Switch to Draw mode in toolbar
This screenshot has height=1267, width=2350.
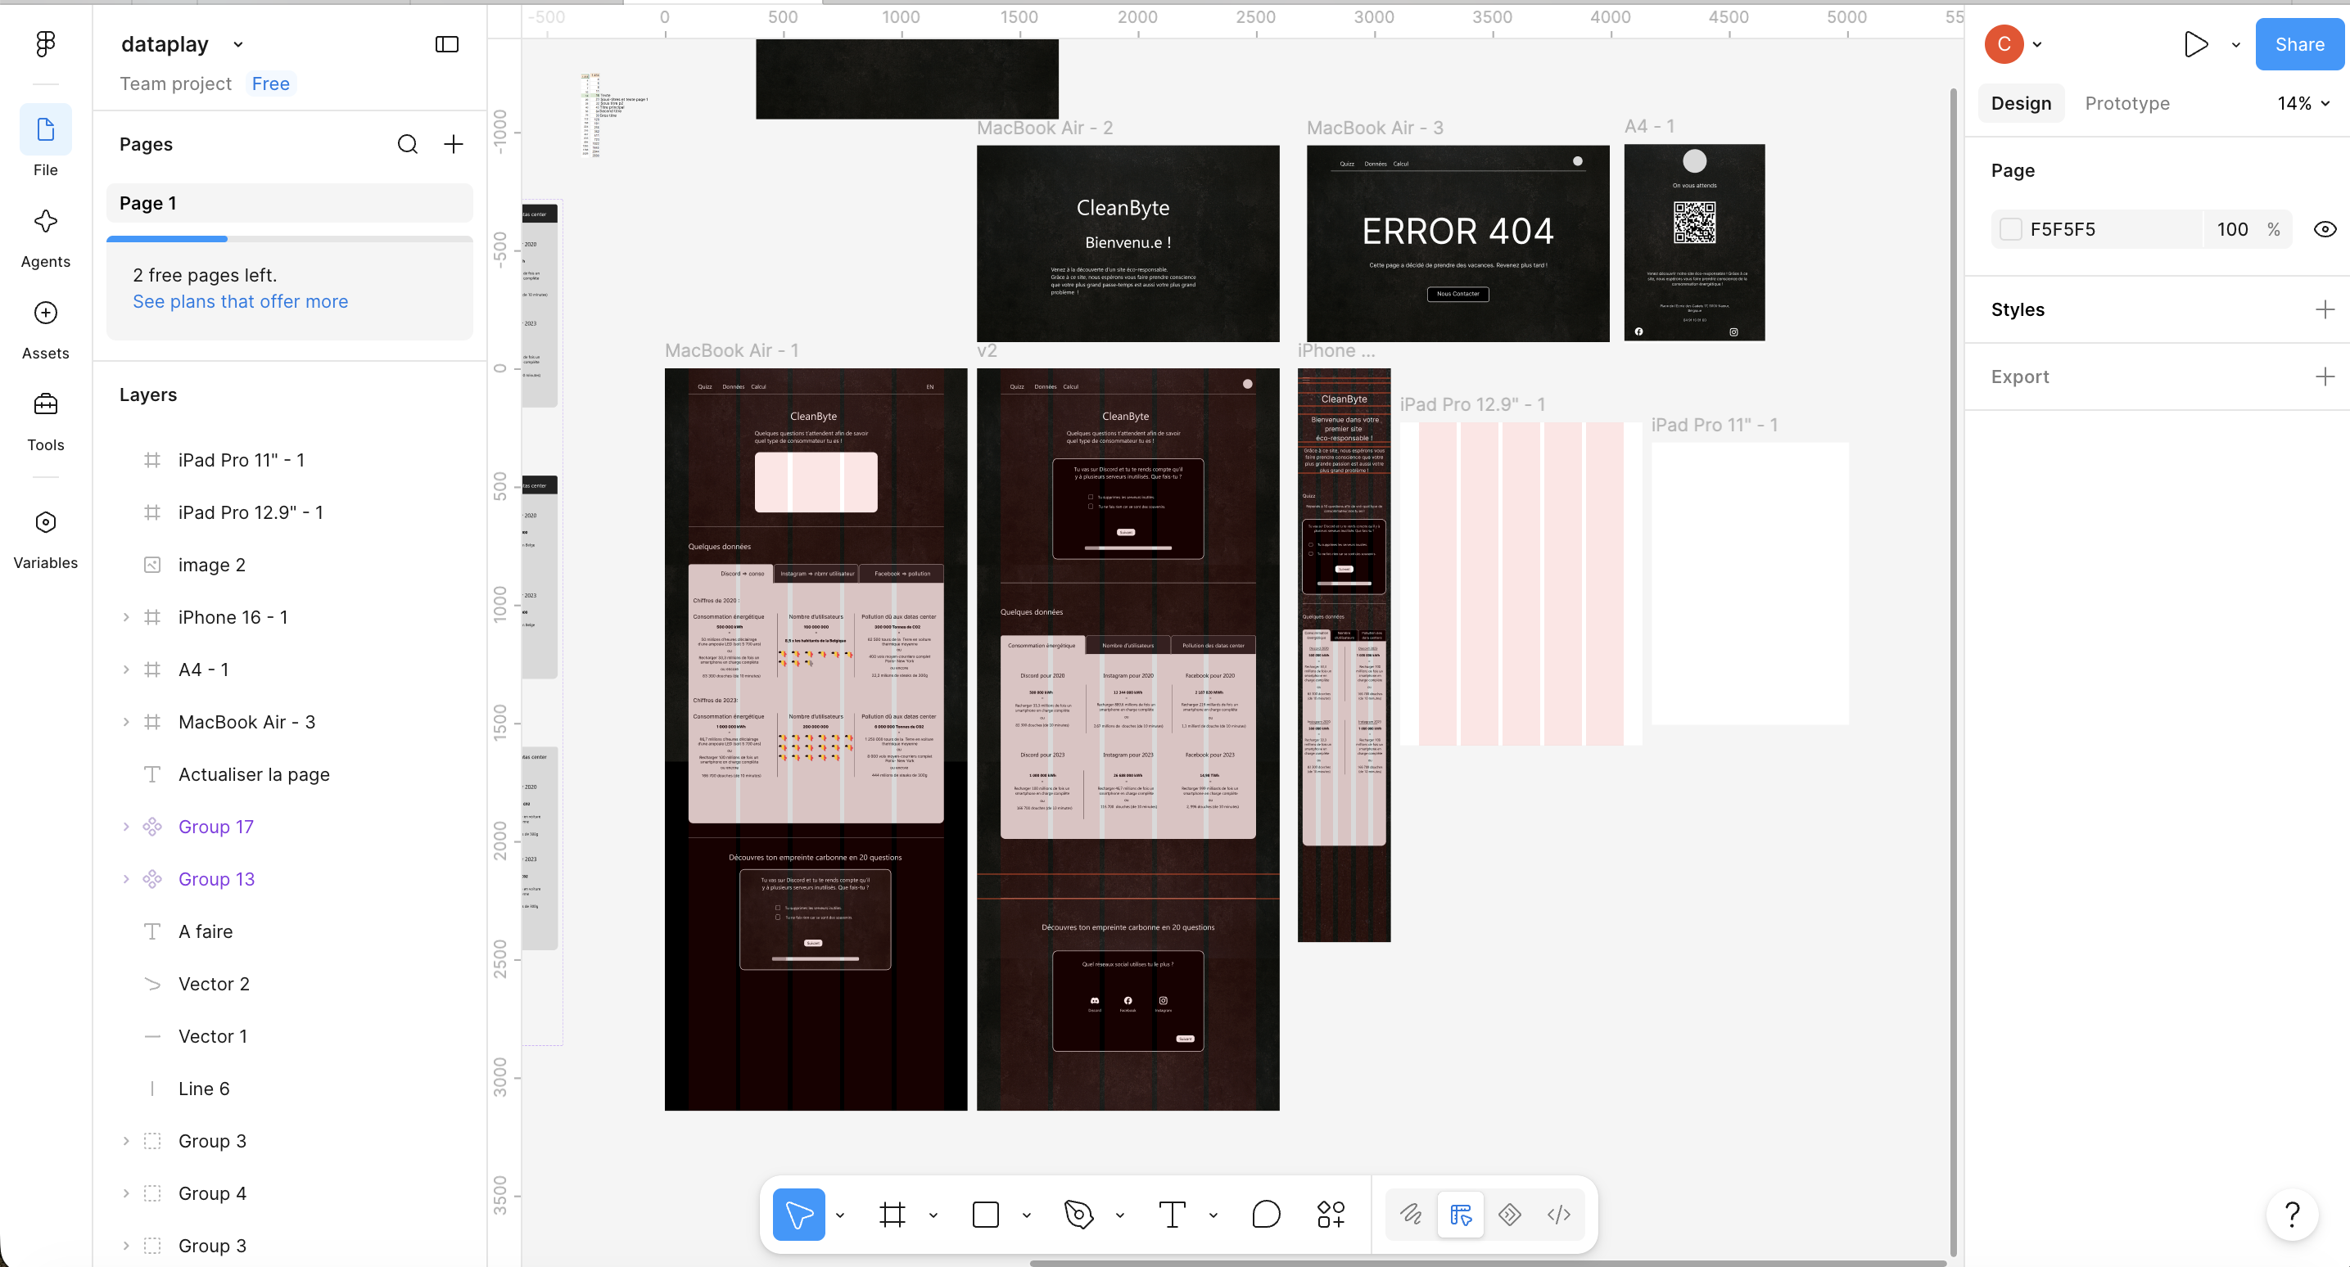click(x=1412, y=1214)
